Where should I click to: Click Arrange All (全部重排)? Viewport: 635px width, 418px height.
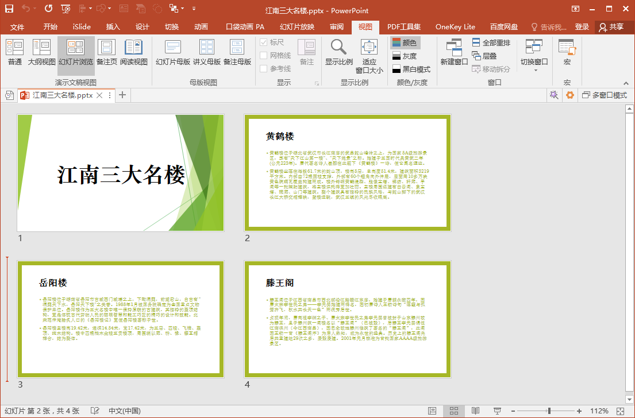491,42
